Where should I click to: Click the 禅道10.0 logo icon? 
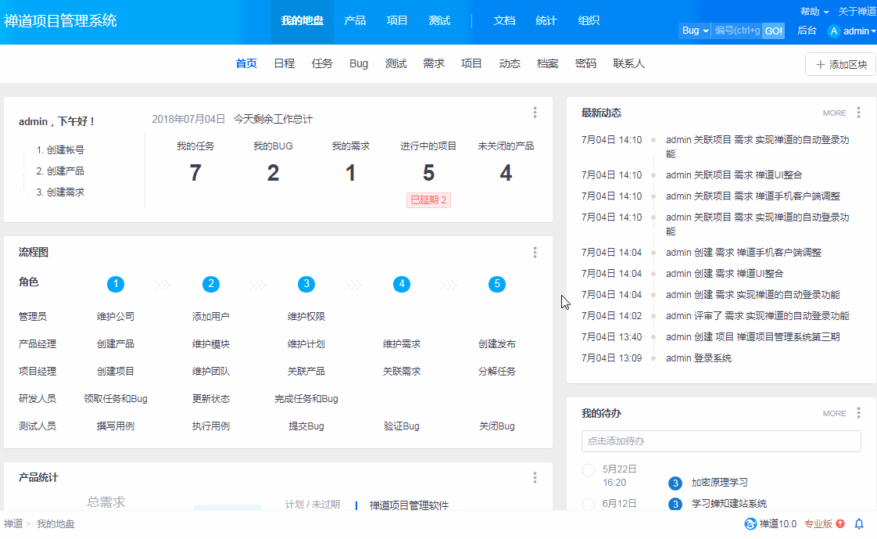[750, 524]
